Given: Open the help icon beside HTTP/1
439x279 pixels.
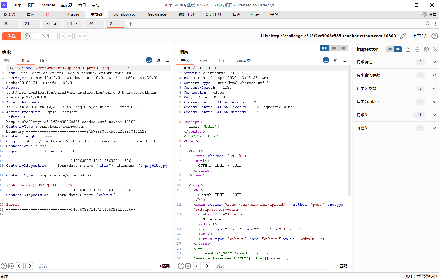Looking at the screenshot, I should (x=434, y=36).
